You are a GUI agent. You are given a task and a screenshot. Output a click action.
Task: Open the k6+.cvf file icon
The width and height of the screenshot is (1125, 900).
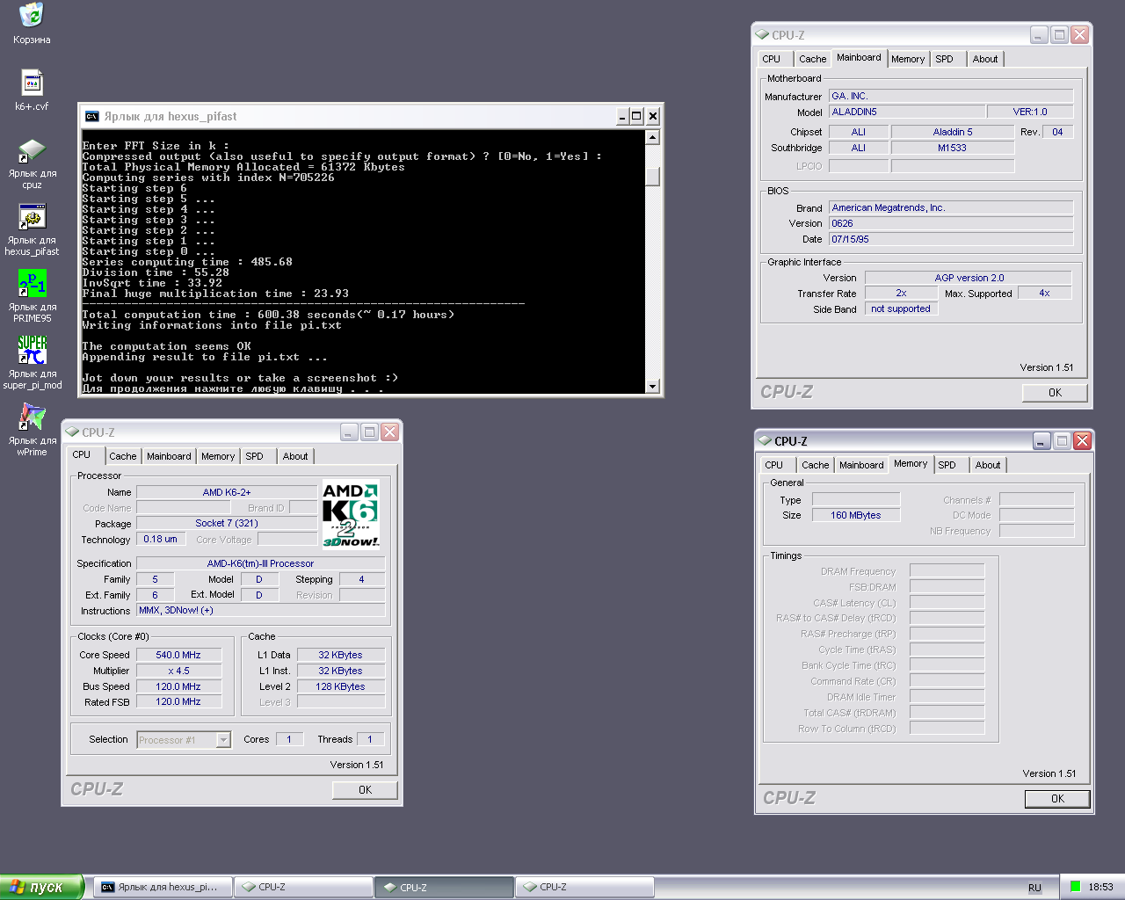coord(32,91)
